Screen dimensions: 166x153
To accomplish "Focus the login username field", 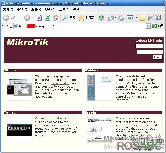I will [149, 46].
